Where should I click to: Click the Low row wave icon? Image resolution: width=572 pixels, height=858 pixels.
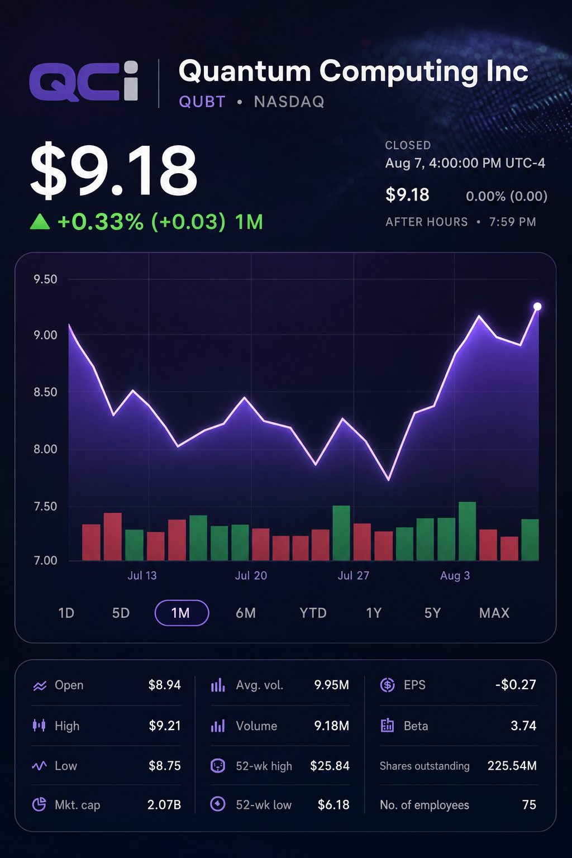[39, 766]
